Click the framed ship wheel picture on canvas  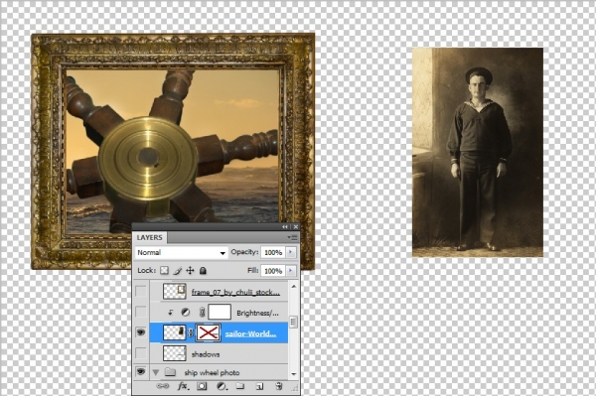pyautogui.click(x=173, y=152)
